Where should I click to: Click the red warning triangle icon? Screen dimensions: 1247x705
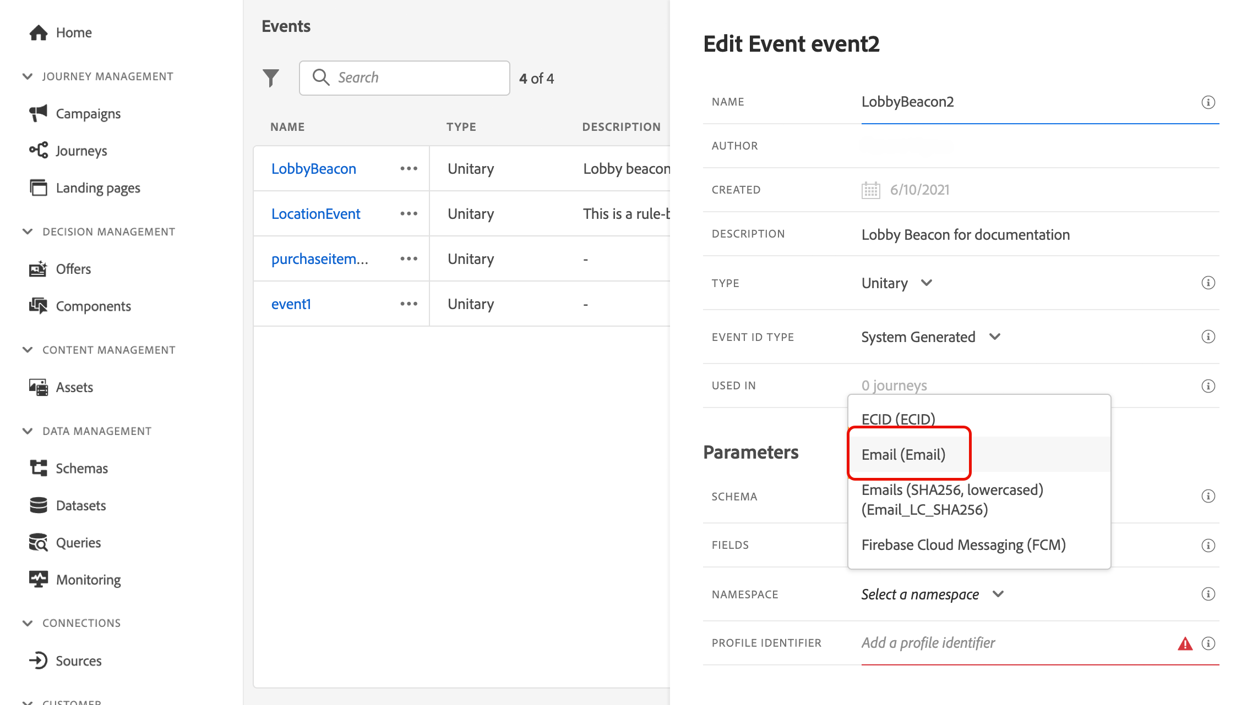tap(1185, 643)
